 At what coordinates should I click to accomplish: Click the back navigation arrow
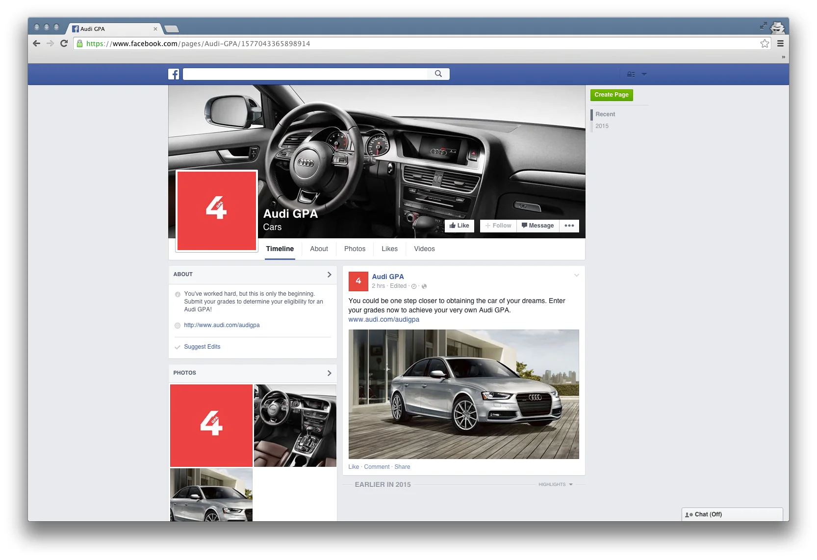[36, 43]
